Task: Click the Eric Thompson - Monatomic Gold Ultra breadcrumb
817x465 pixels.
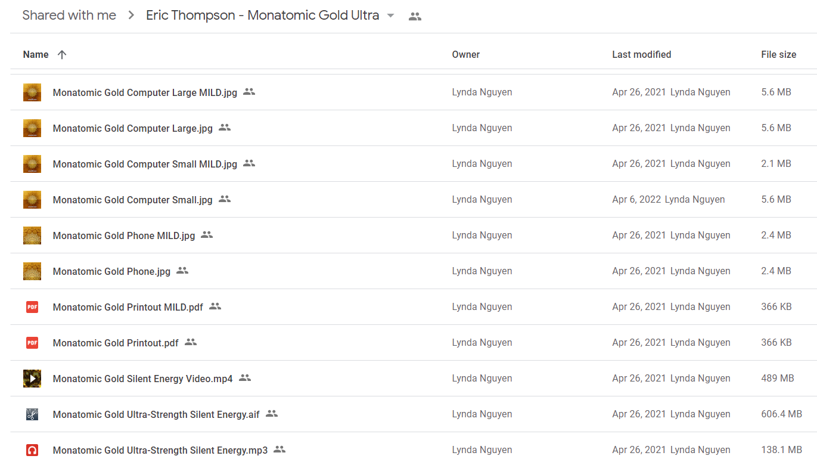Action: [263, 15]
